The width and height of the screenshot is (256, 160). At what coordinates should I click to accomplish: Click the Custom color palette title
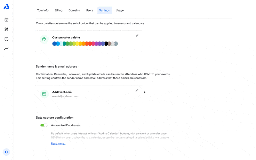pos(66,37)
